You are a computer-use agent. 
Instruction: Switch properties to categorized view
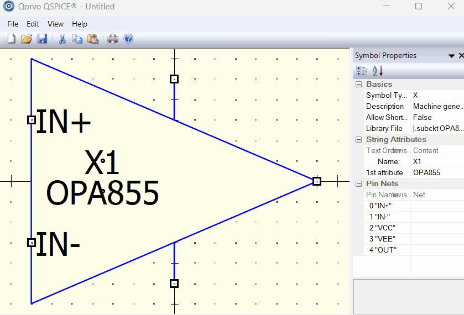(362, 71)
